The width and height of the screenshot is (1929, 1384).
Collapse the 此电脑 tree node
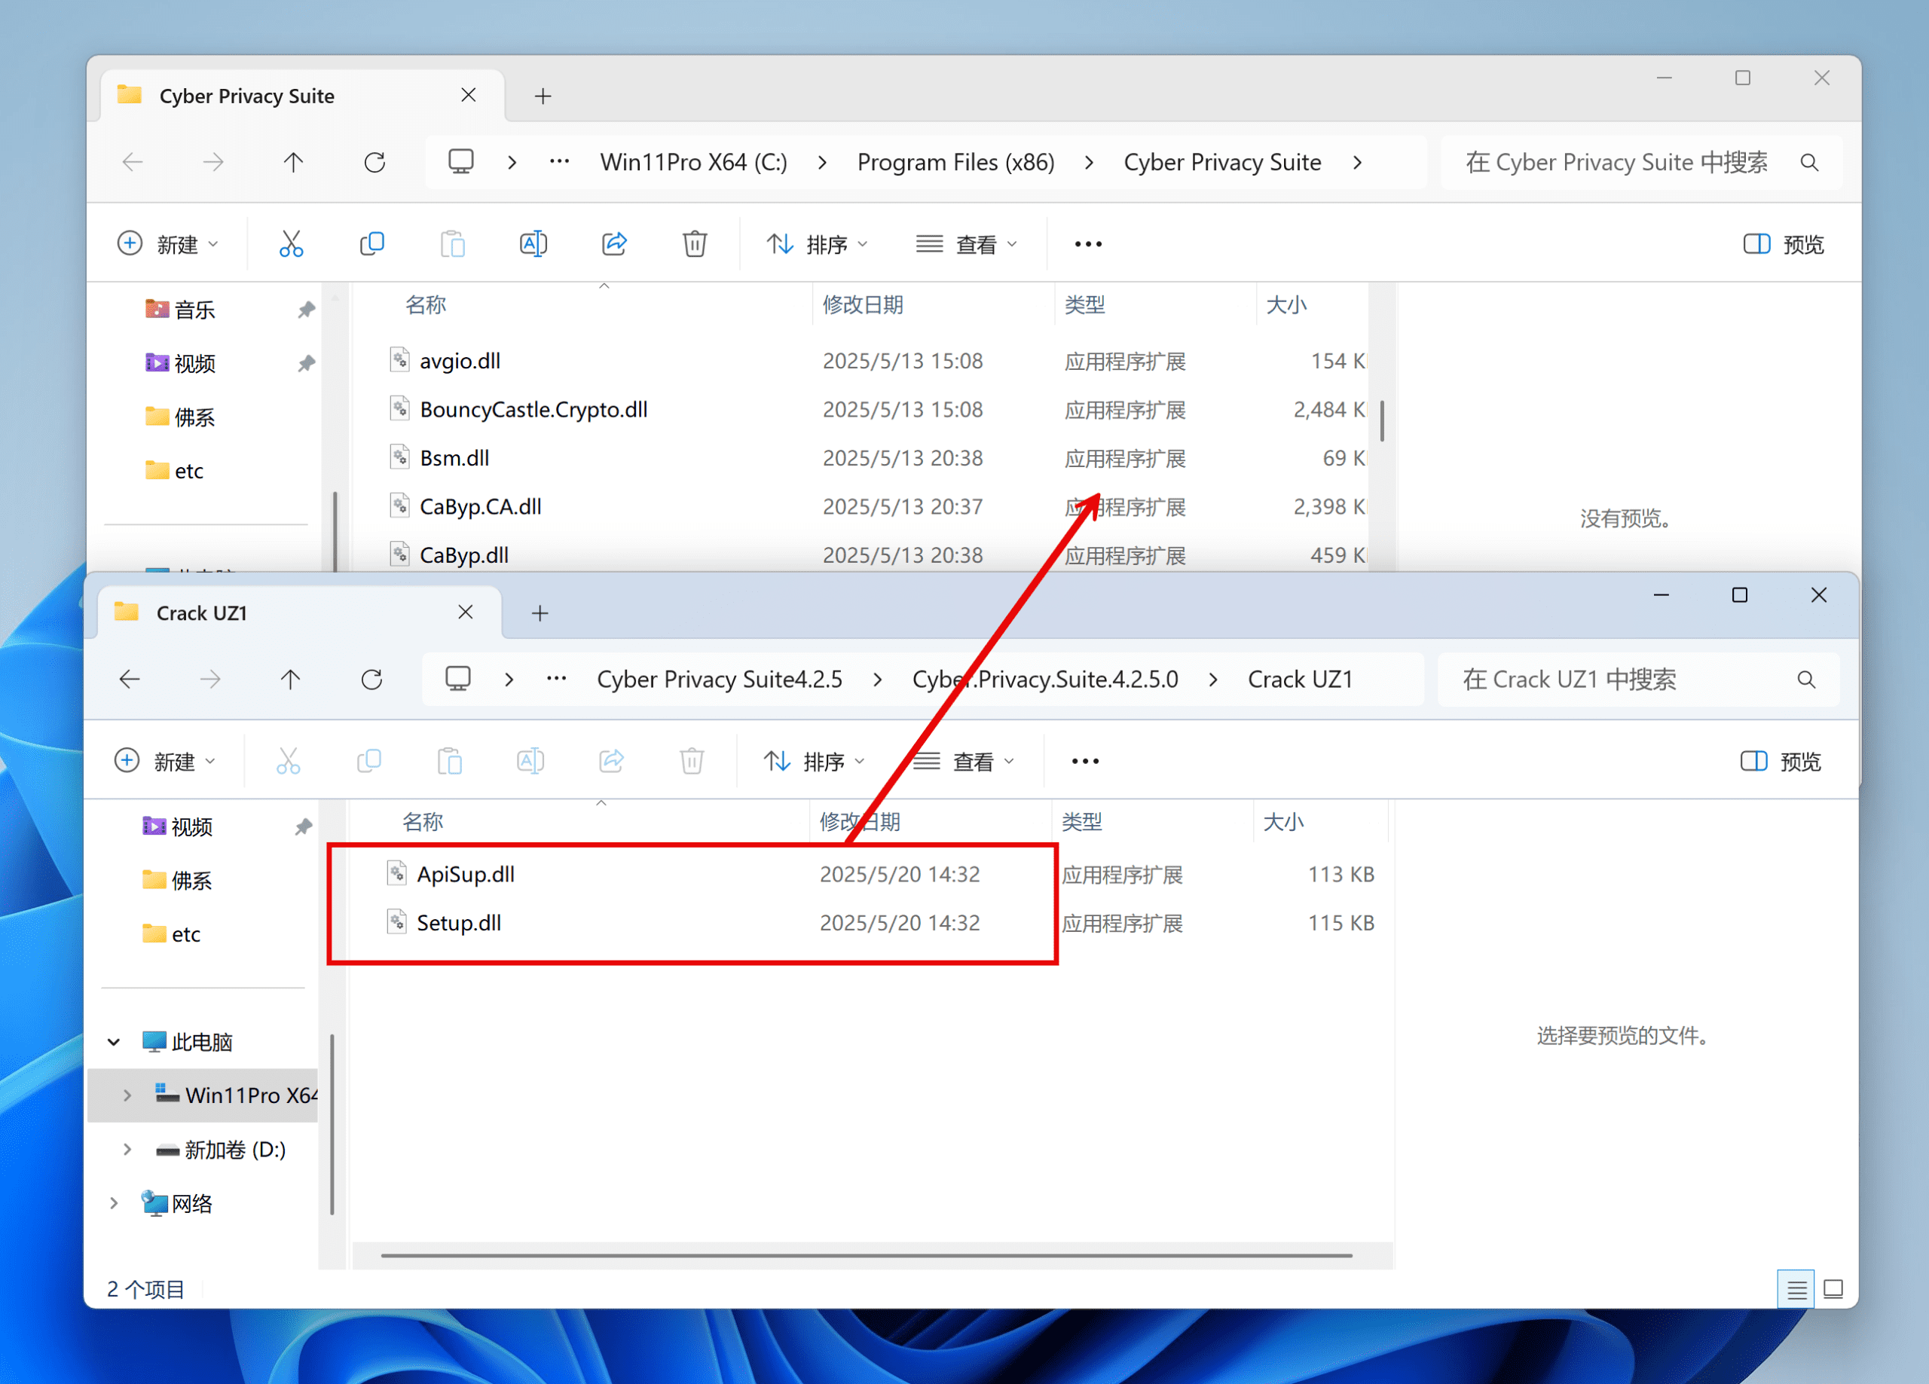point(114,1041)
